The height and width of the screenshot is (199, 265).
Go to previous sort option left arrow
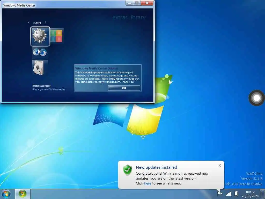pyautogui.click(x=28, y=22)
